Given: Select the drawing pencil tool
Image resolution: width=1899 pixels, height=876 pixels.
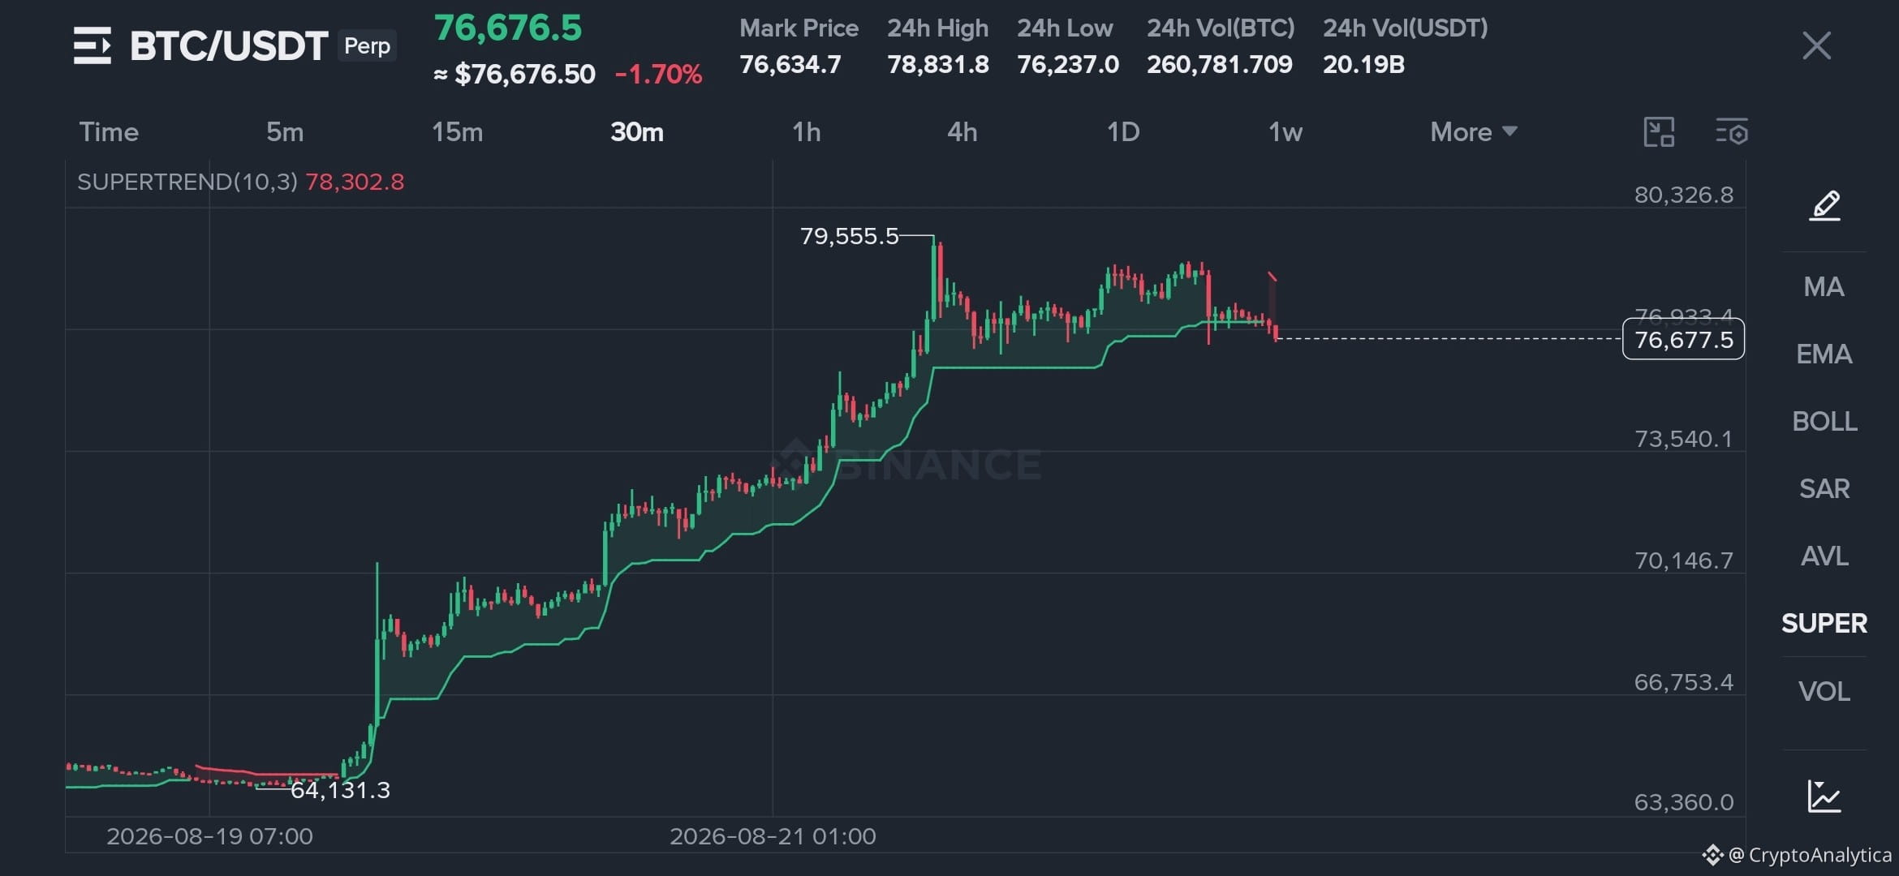Looking at the screenshot, I should coord(1824,205).
